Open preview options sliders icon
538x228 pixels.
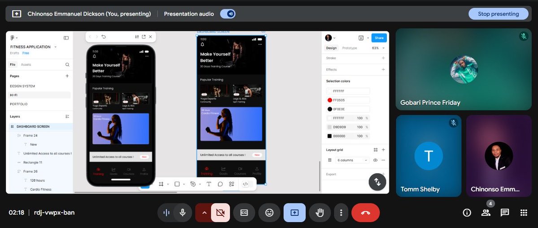coord(136,37)
